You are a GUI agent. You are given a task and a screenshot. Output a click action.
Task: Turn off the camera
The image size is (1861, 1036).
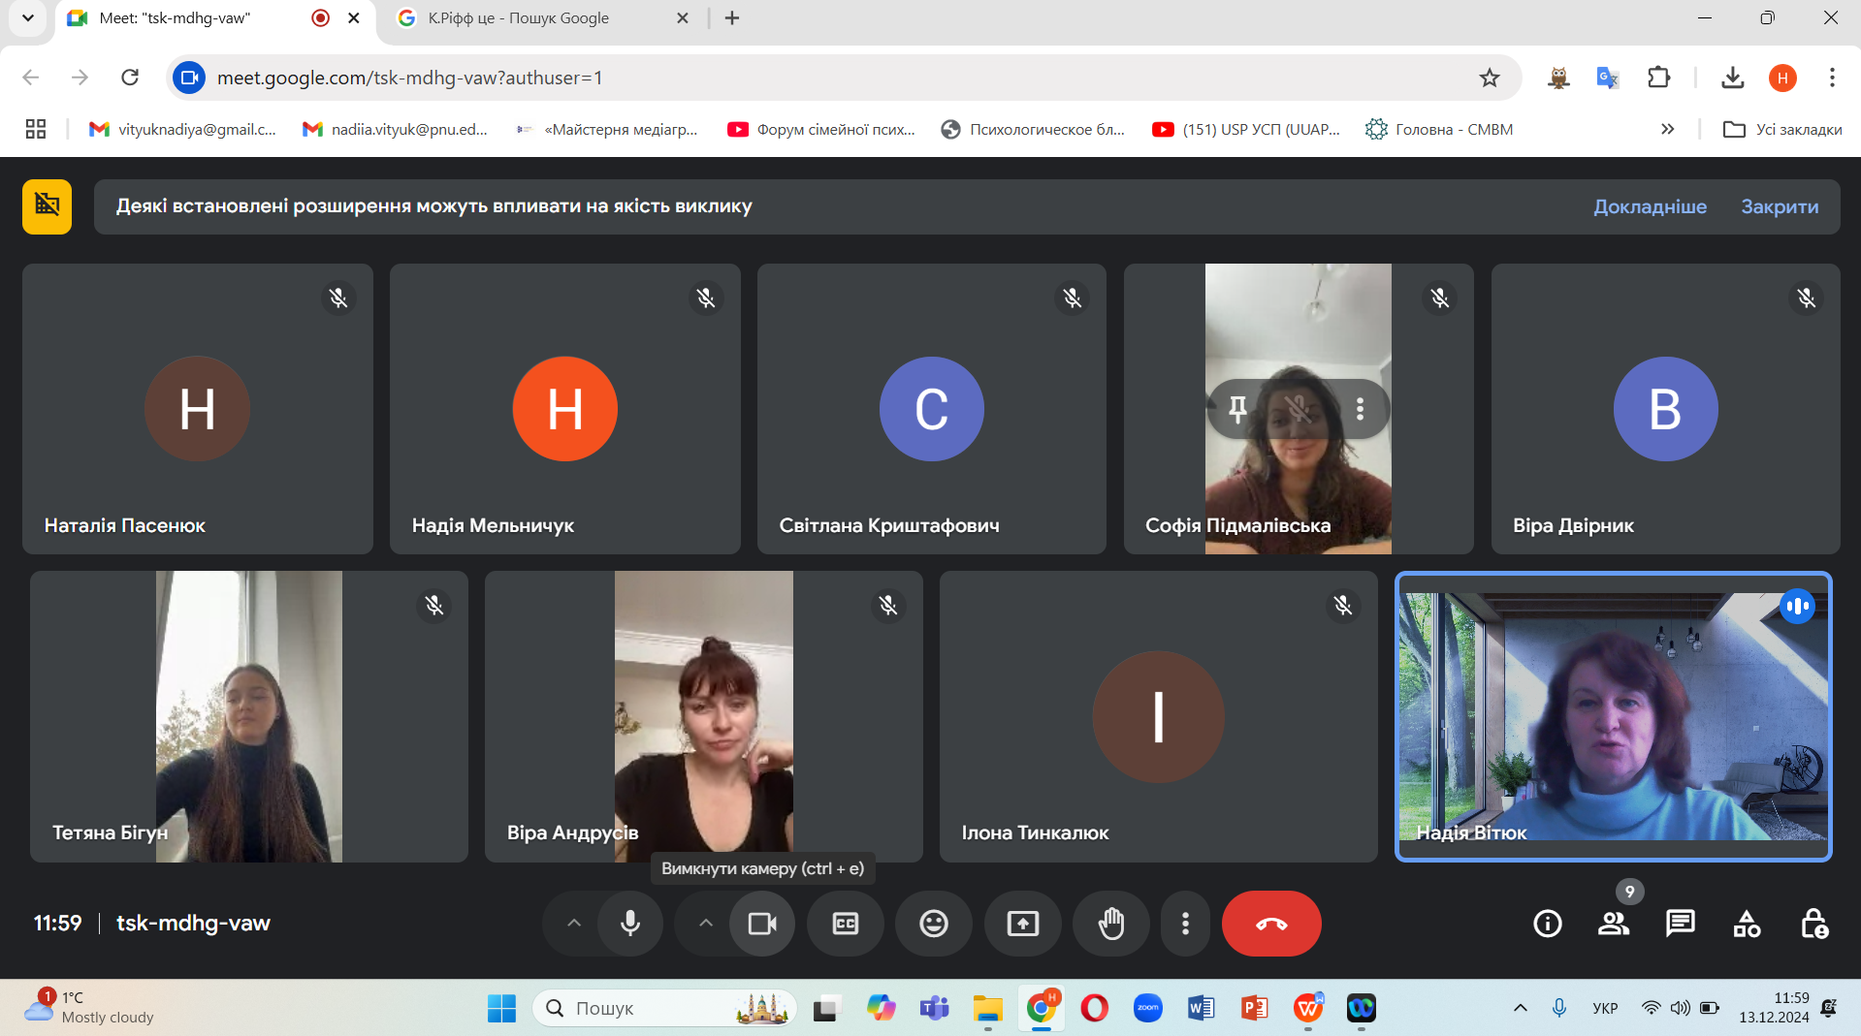point(762,924)
